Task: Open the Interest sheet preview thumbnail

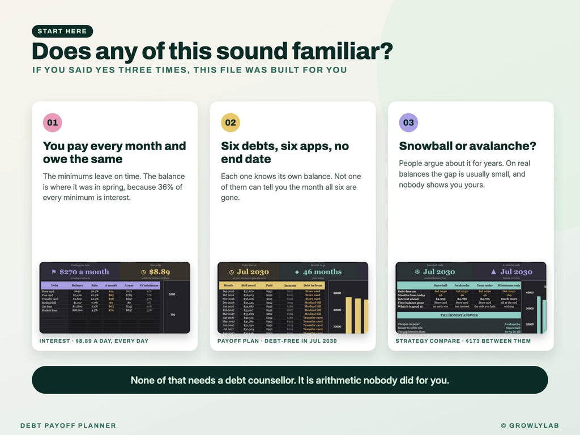Action: point(114,298)
